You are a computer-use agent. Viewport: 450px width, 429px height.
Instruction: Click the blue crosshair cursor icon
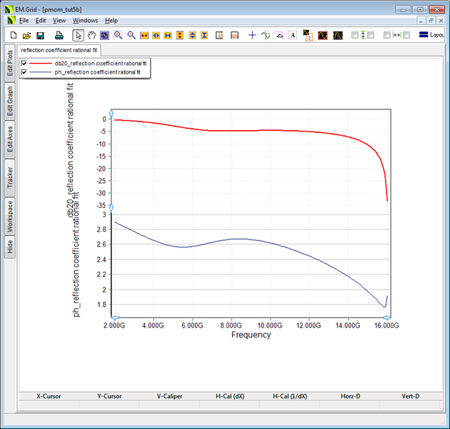[252, 35]
